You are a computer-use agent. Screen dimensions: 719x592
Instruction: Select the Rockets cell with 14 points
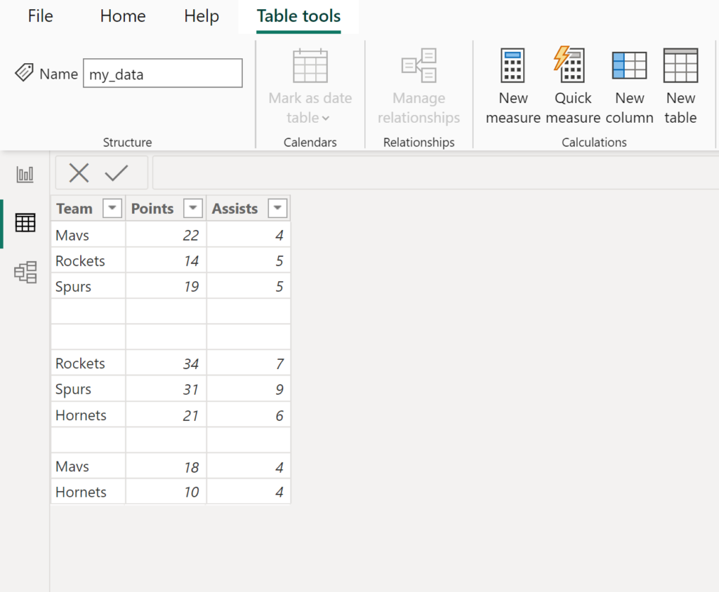point(88,261)
